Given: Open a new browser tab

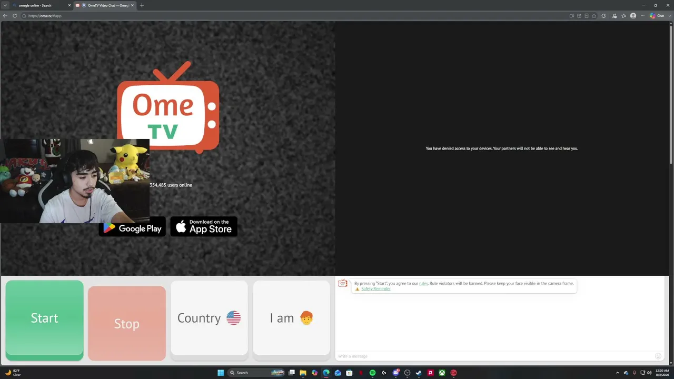Looking at the screenshot, I should tap(142, 5).
